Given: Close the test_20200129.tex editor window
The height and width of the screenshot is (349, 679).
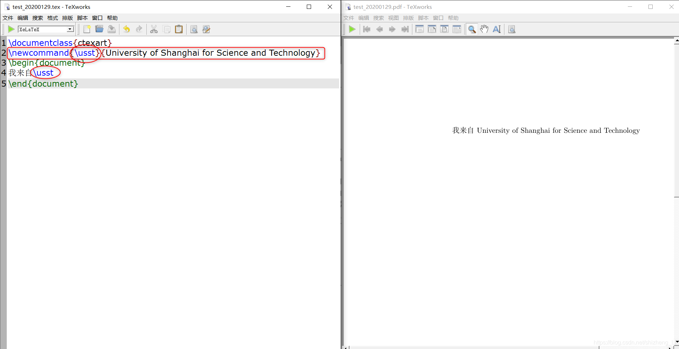Looking at the screenshot, I should (x=330, y=7).
